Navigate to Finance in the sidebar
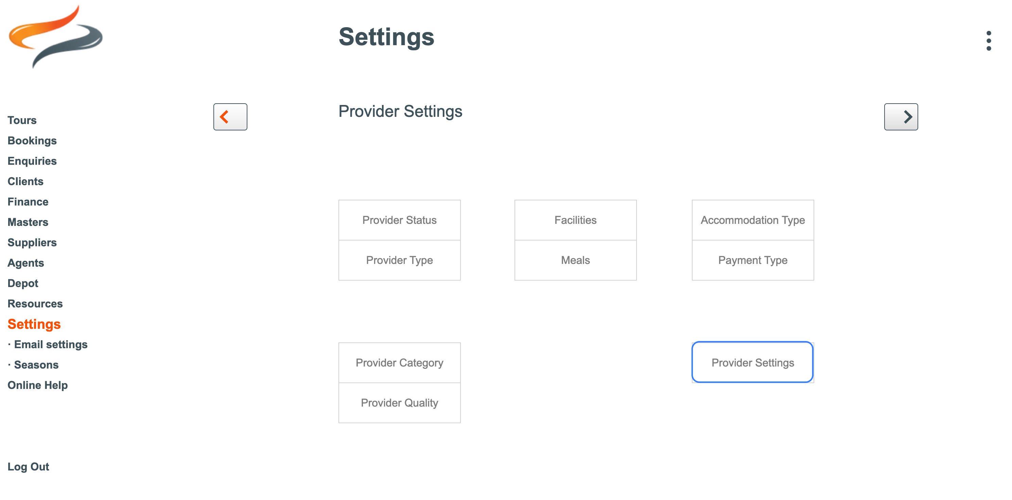1012x500 pixels. 28,202
